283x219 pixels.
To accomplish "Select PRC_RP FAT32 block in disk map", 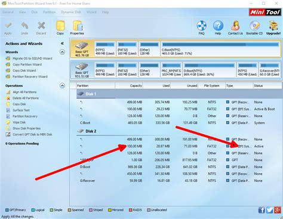I will 171,70.
